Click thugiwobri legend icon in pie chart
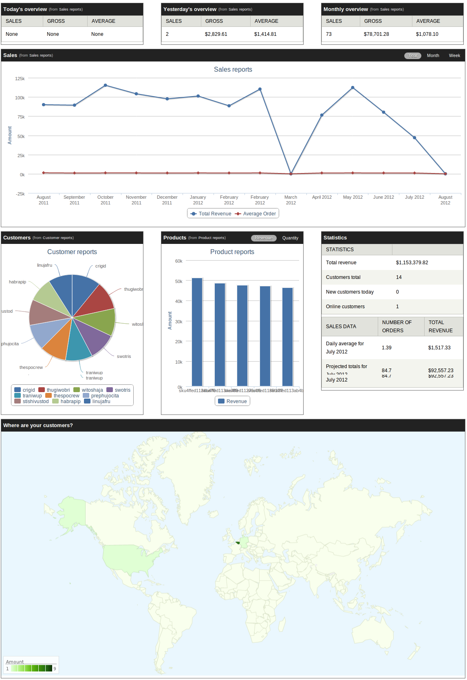Screen dimensions: 467x680 tap(42, 390)
